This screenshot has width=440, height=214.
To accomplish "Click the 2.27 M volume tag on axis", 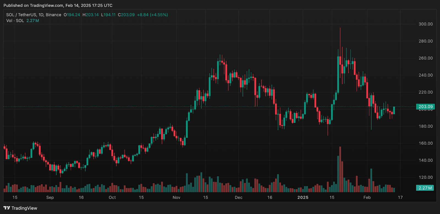I will (425, 188).
